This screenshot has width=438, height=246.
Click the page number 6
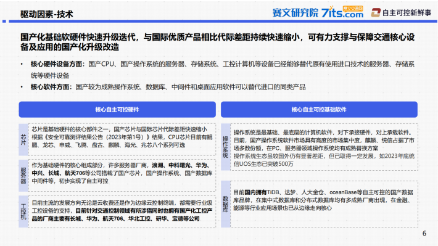pyautogui.click(x=424, y=233)
